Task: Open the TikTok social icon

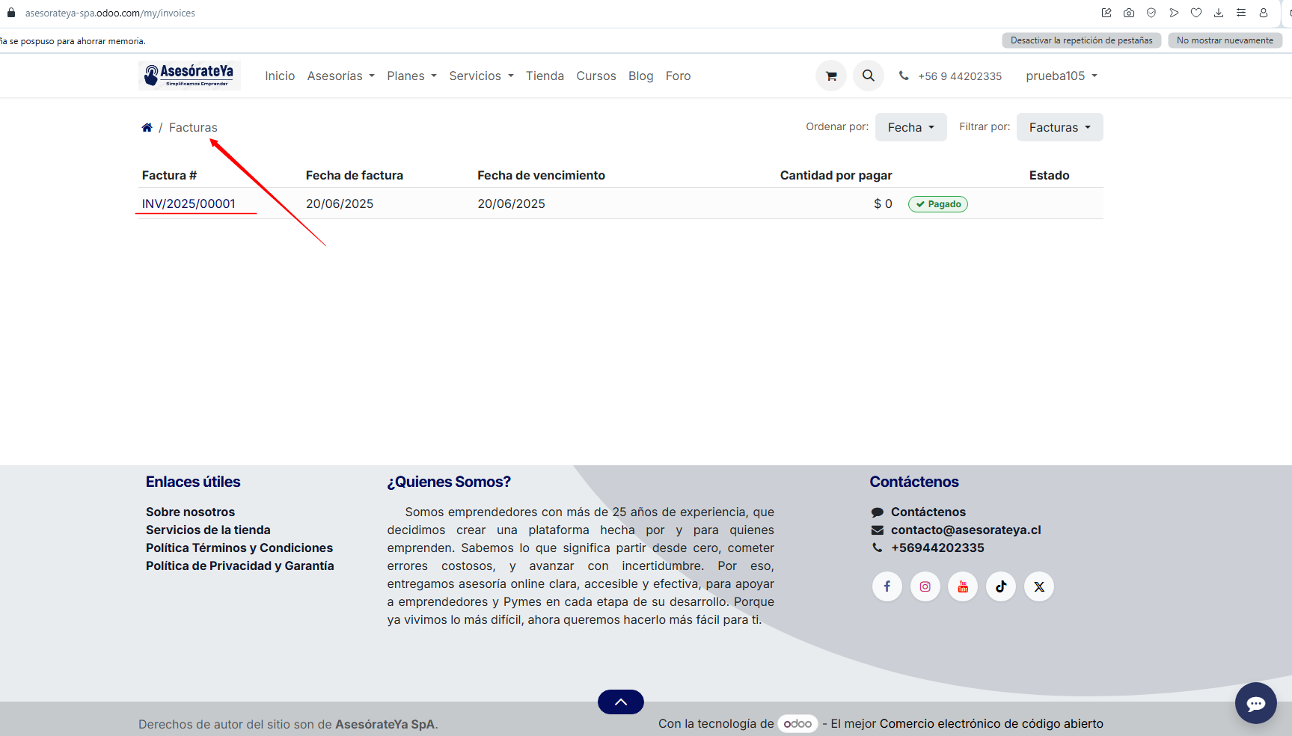Action: pos(1001,586)
